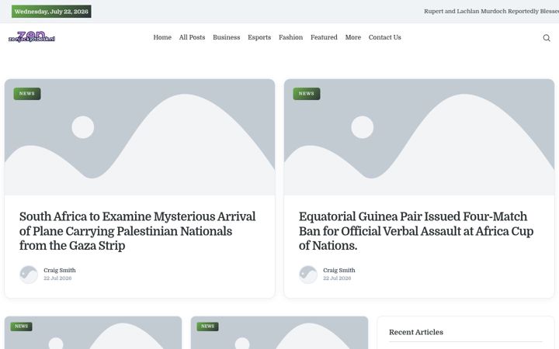The image size is (559, 349).
Task: Click 22 Jul 2026 date under South Africa article
Action: tap(57, 278)
